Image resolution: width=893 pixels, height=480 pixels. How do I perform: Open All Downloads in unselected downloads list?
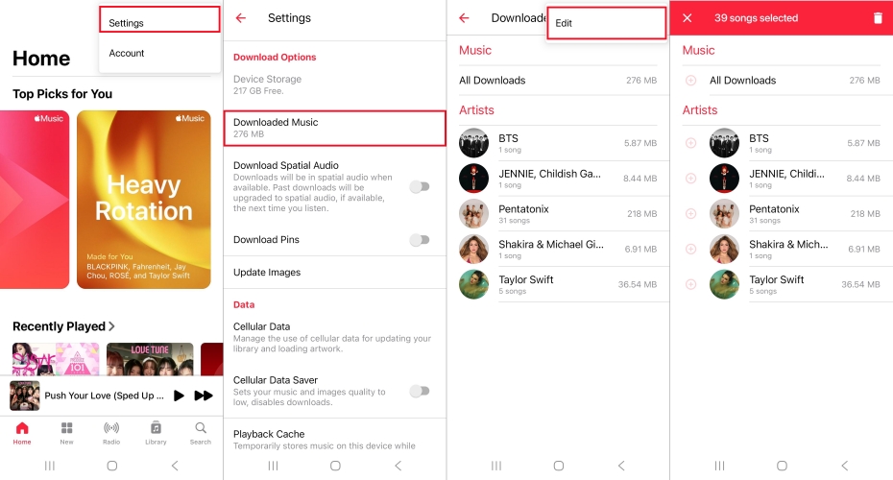click(558, 81)
